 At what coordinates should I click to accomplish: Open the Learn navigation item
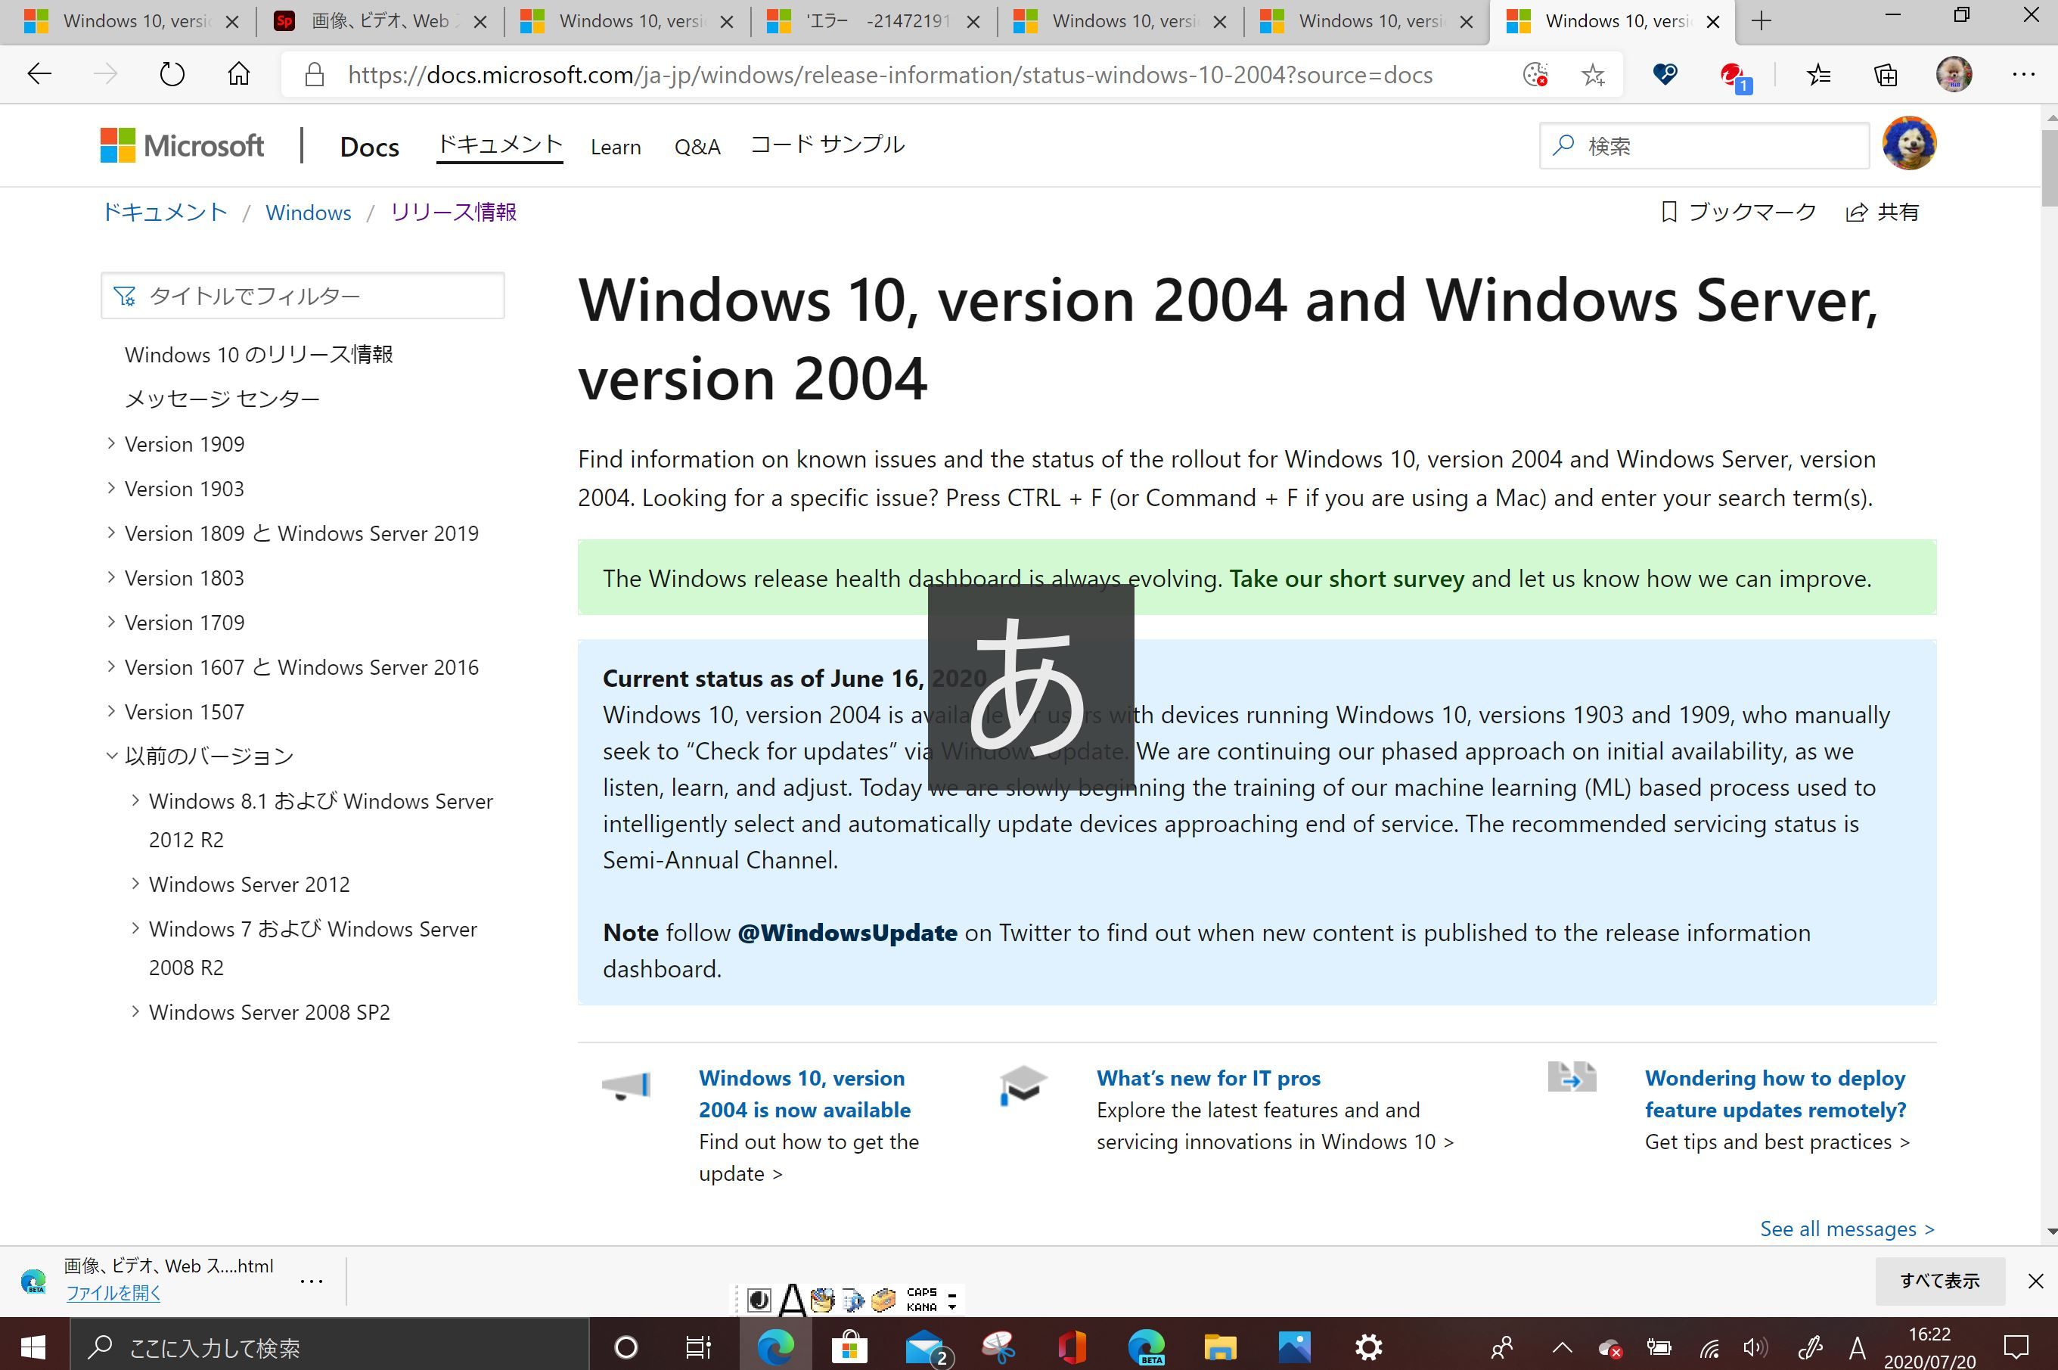pos(616,147)
